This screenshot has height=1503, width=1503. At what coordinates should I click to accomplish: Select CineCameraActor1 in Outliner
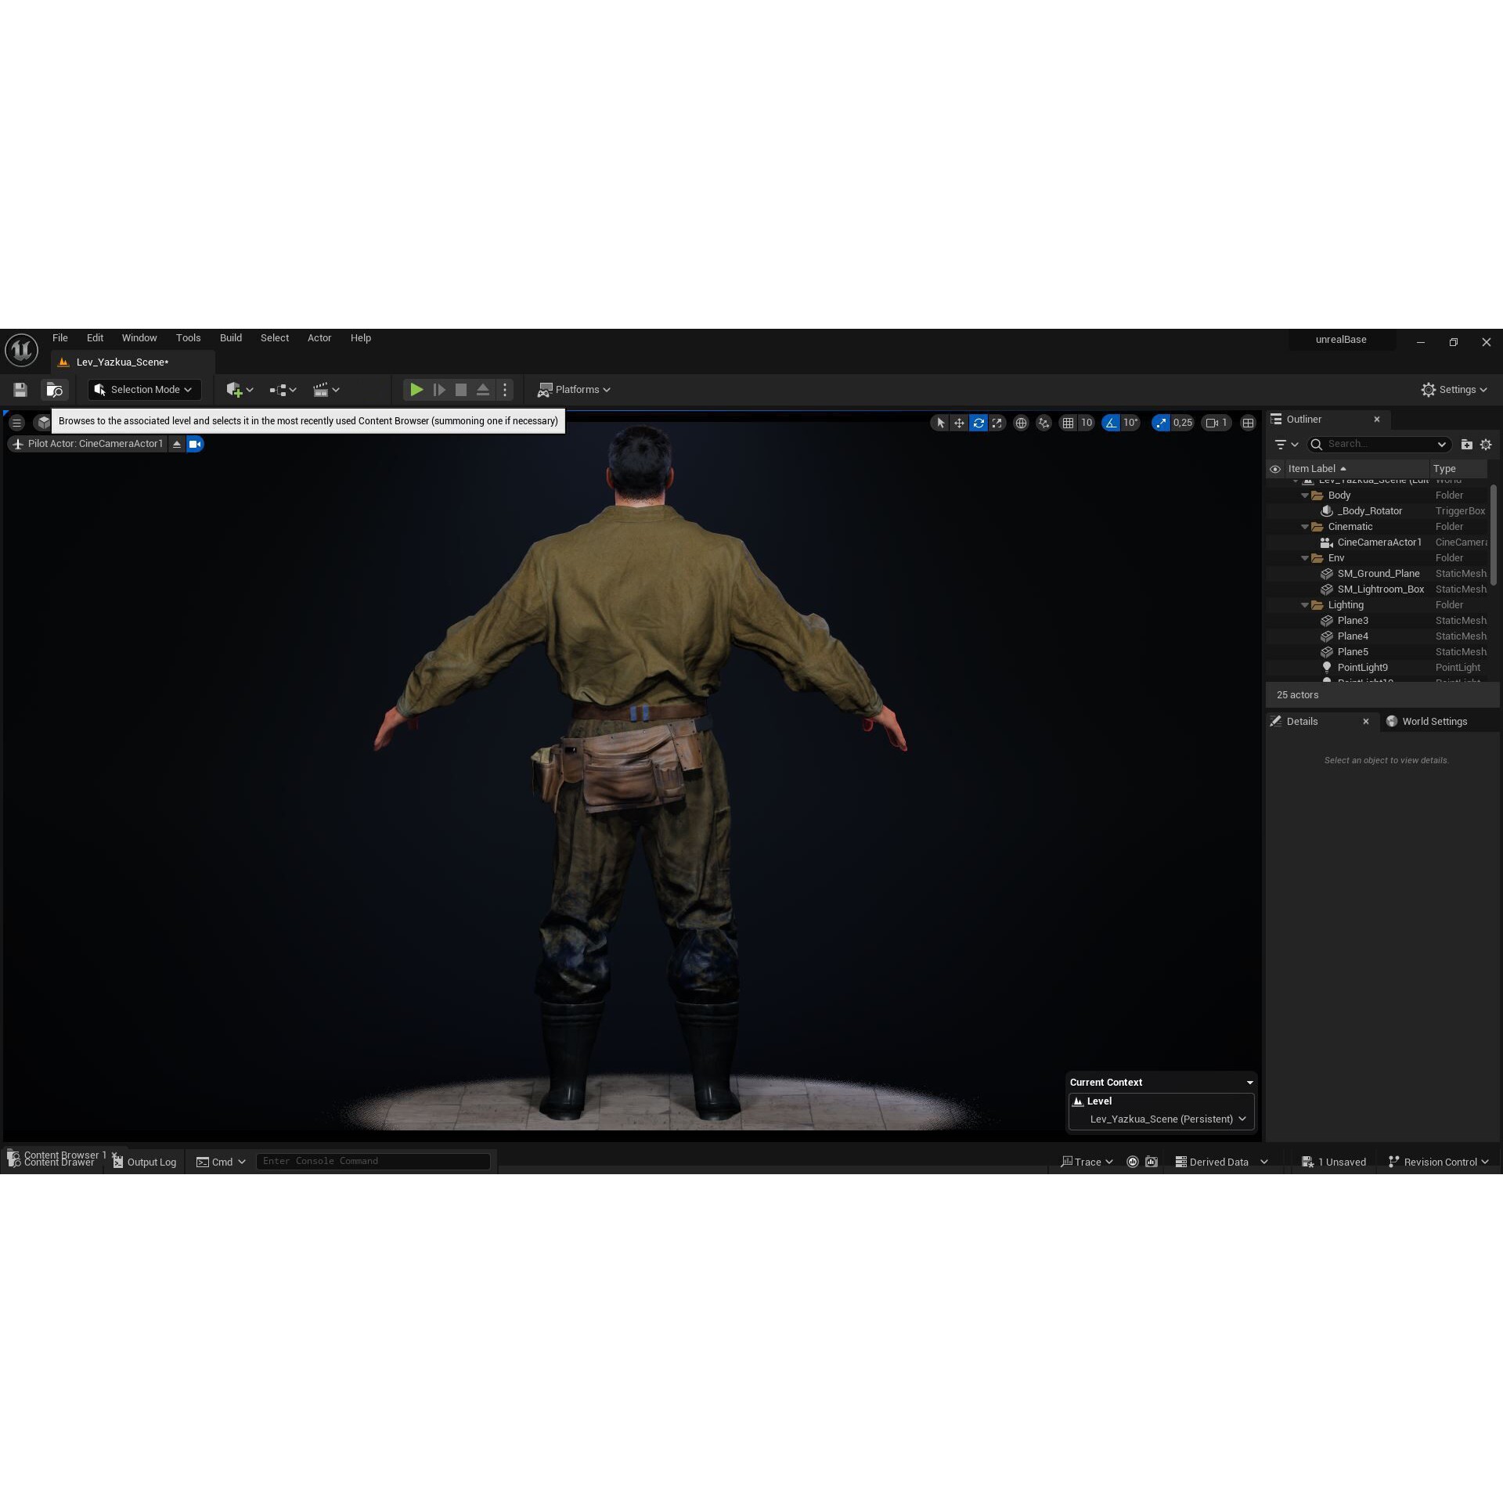[x=1378, y=542]
